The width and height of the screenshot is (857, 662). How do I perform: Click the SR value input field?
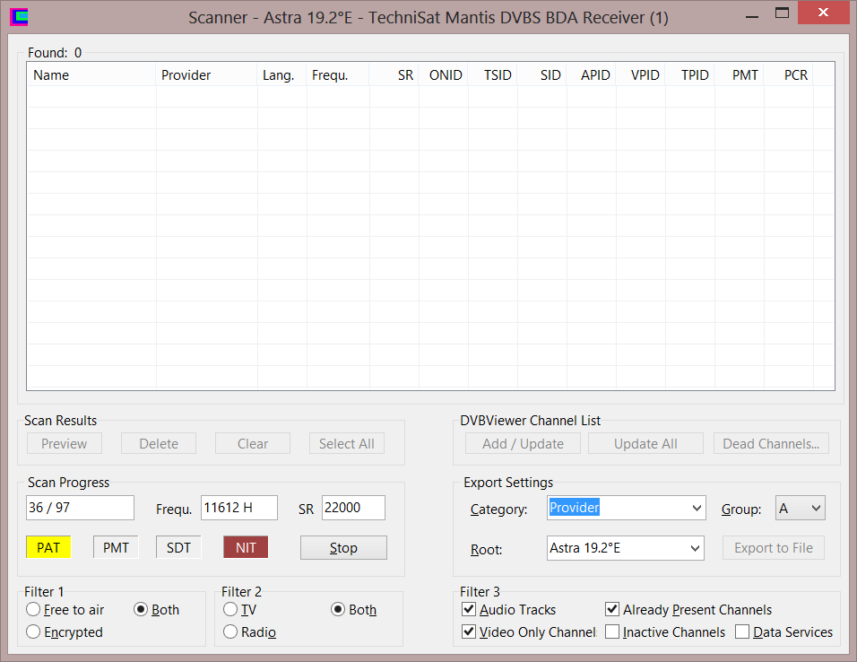352,508
